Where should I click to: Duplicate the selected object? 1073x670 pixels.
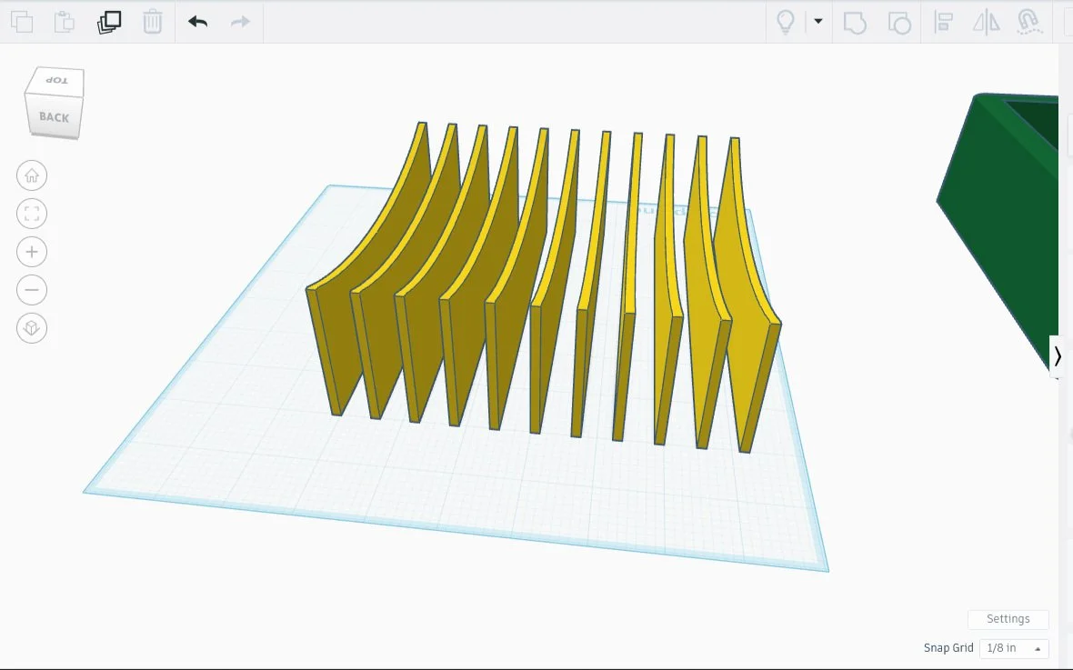pos(109,22)
